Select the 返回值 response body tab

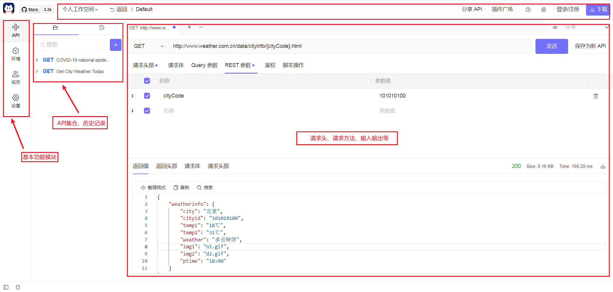pos(141,166)
